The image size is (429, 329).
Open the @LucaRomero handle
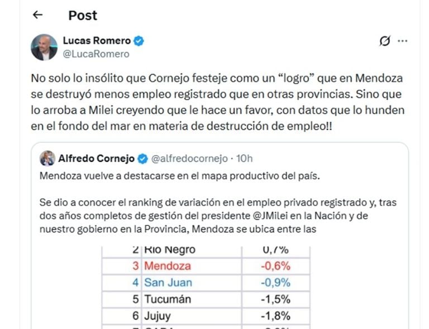pyautogui.click(x=96, y=54)
